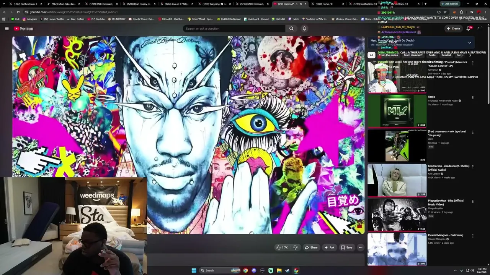Go back in browser history
The width and height of the screenshot is (490, 275).
point(4,12)
